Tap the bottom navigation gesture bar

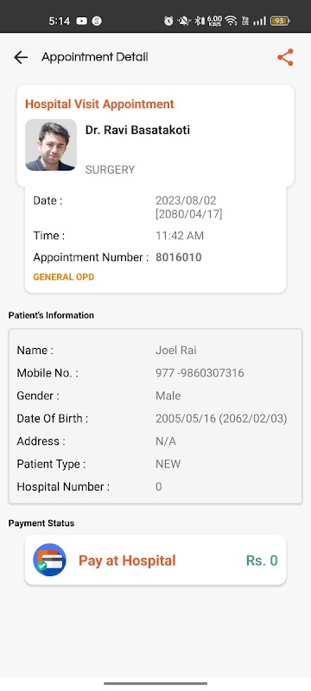155,683
